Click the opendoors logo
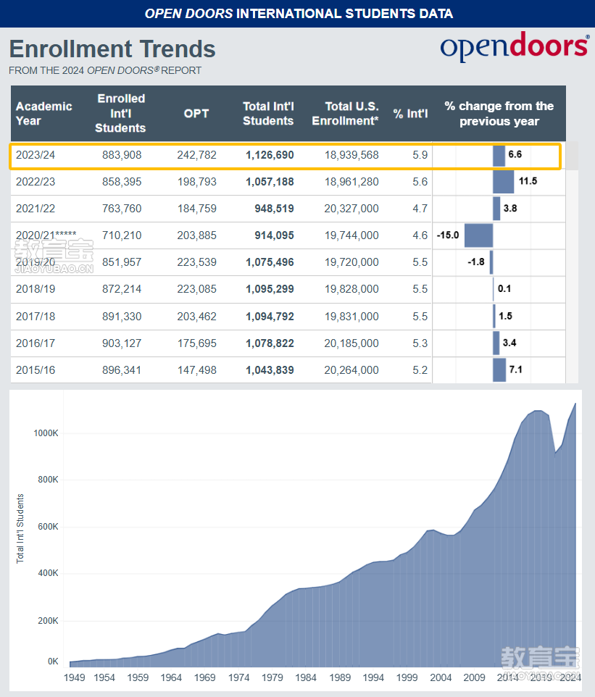 [x=515, y=46]
